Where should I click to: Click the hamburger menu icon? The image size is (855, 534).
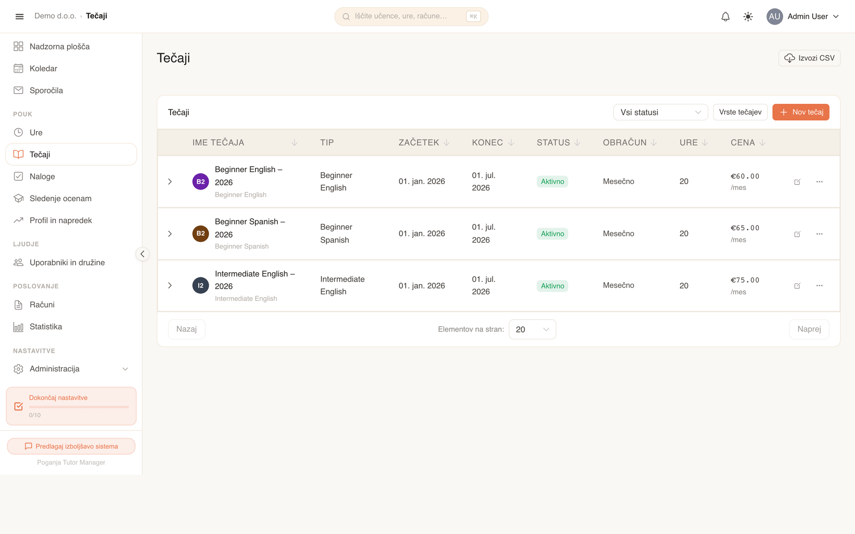[20, 17]
